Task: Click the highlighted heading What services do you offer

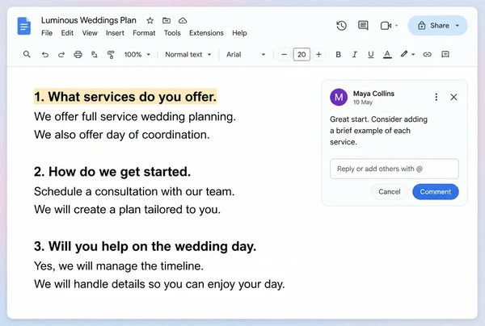Action: click(x=125, y=97)
